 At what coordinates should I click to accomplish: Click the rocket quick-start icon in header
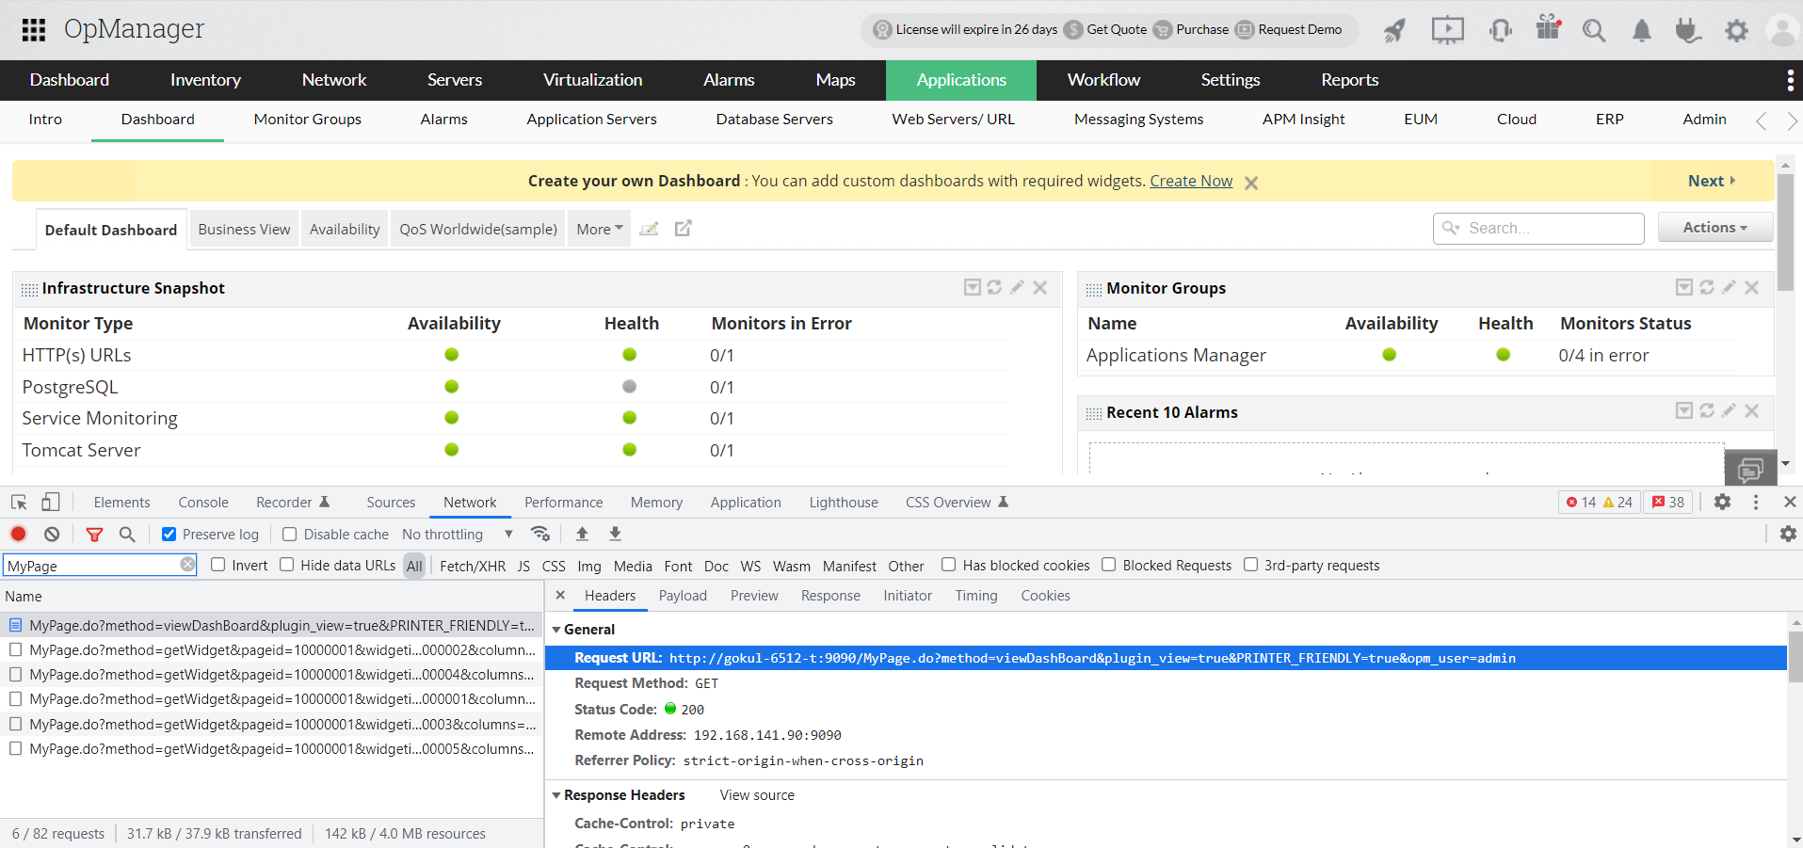pos(1394,30)
